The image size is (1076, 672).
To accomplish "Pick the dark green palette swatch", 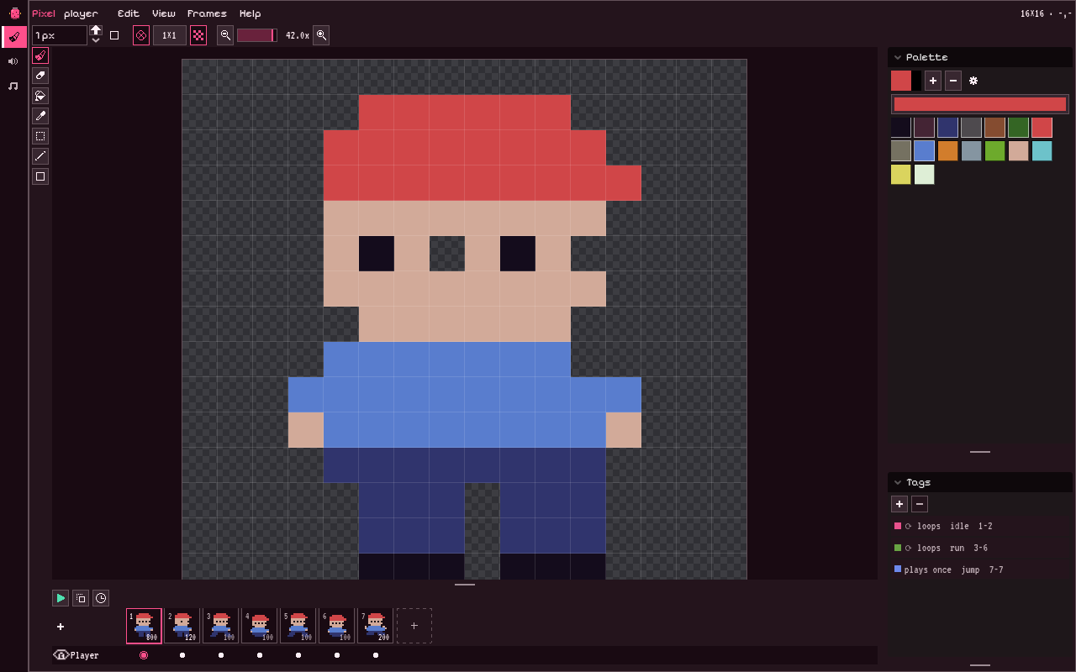I will (1019, 128).
